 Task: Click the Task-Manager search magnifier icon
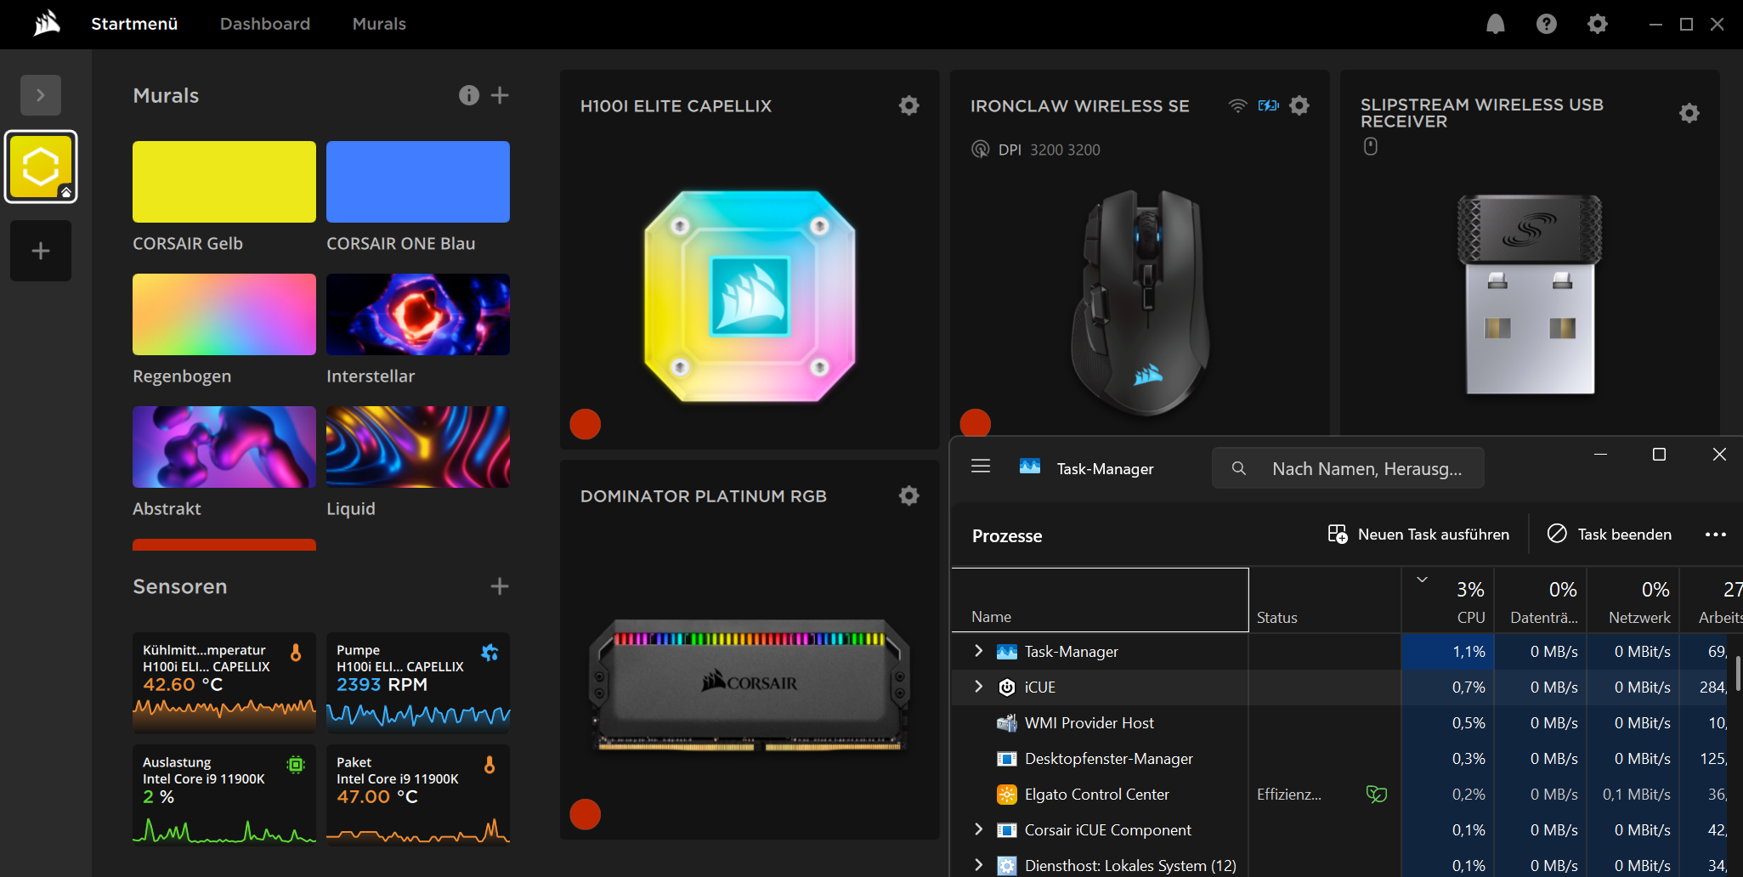coord(1239,468)
